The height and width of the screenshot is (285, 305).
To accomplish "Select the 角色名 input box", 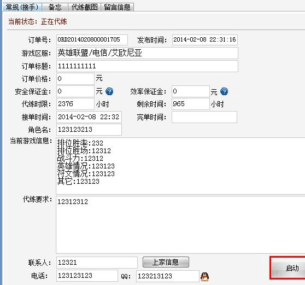I will (x=89, y=130).
